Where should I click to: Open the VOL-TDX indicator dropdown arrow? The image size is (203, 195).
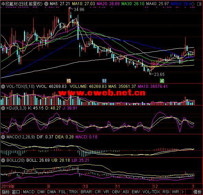pos(3,87)
